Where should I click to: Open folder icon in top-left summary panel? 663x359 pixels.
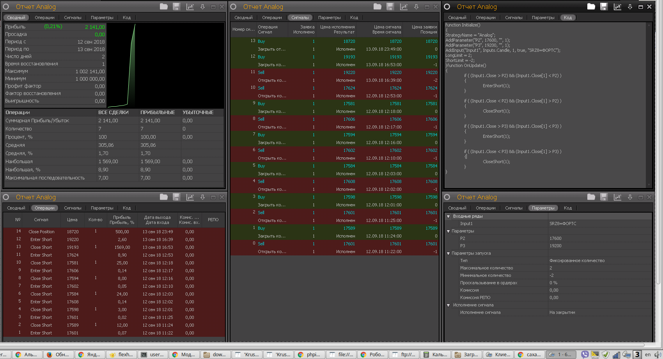pos(164,7)
